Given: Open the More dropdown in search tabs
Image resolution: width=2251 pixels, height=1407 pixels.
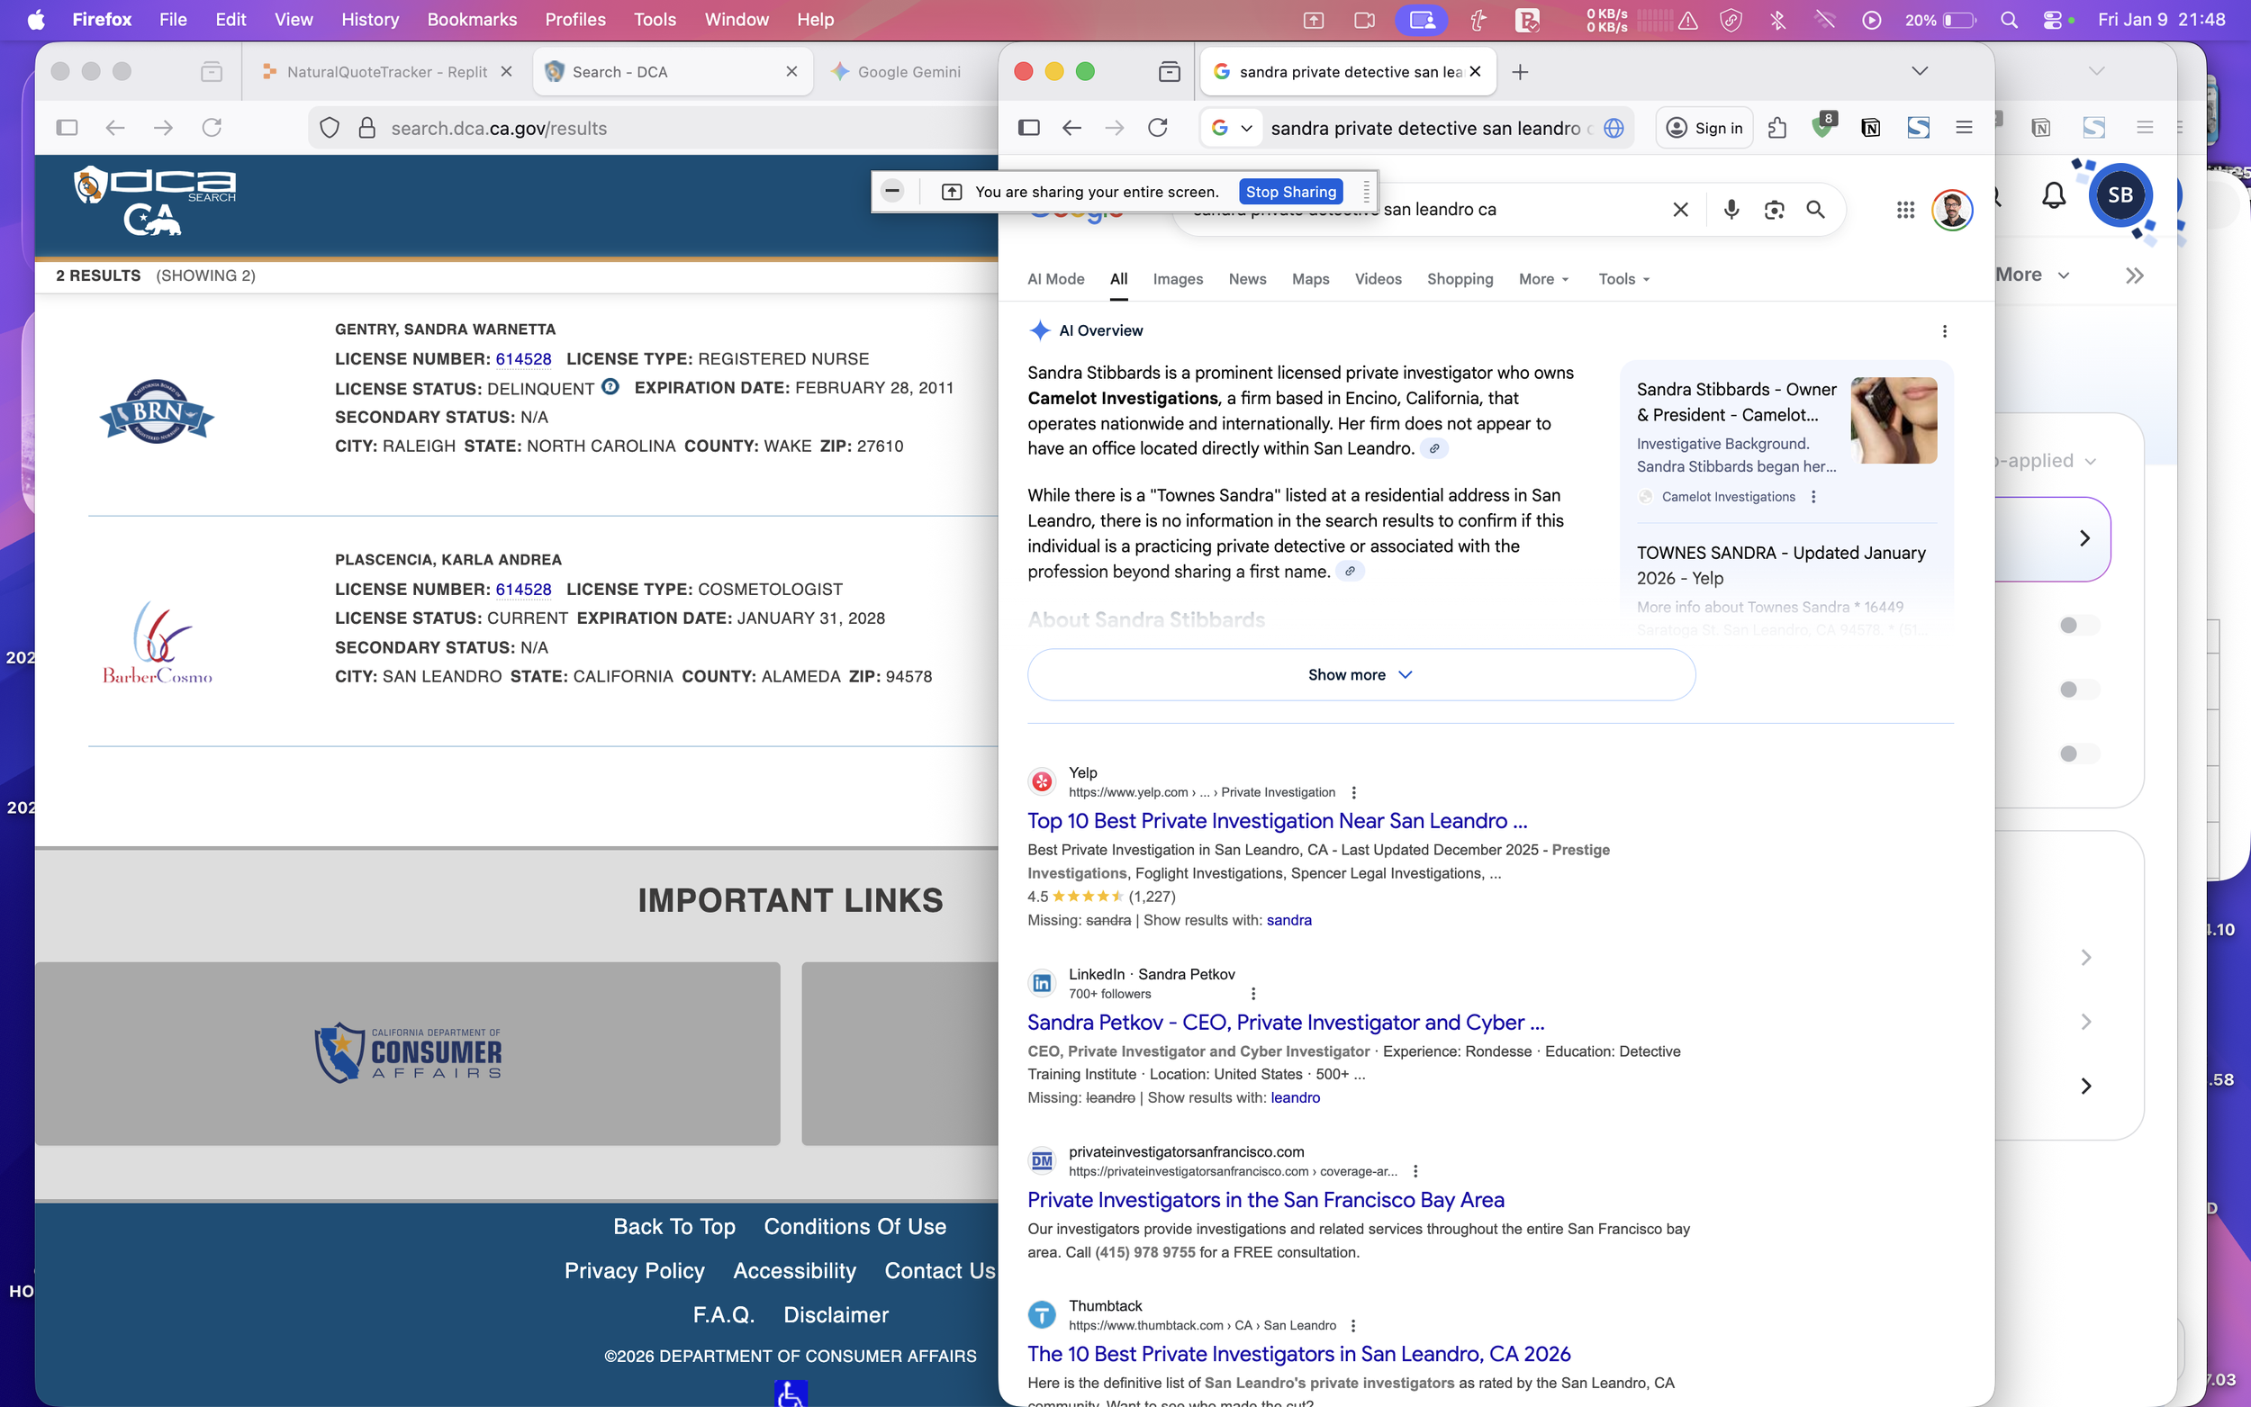Looking at the screenshot, I should point(1543,279).
